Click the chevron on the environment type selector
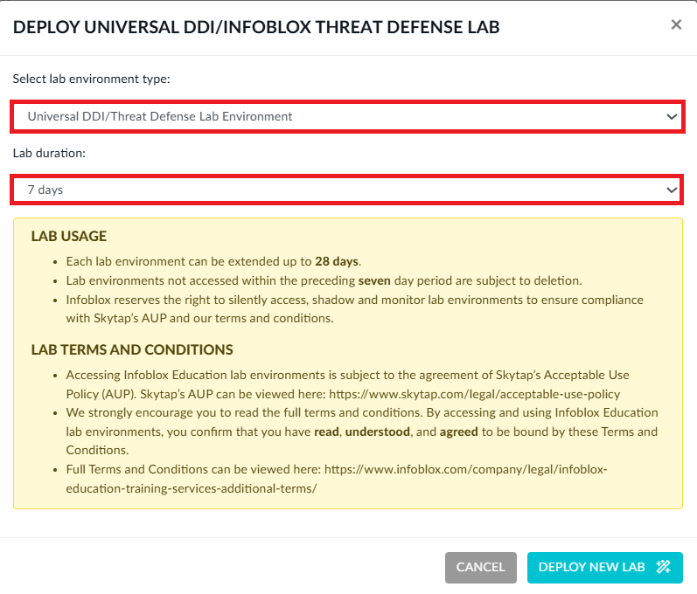 671,116
